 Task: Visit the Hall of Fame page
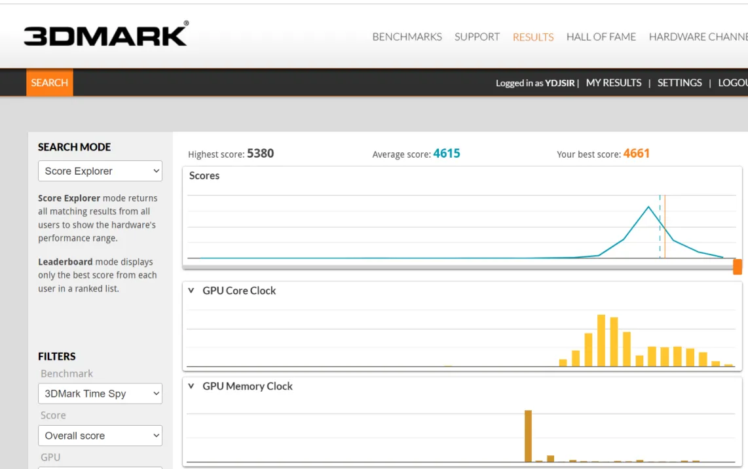[x=601, y=37]
